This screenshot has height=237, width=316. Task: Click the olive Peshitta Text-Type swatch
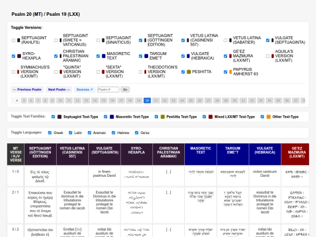click(163, 116)
